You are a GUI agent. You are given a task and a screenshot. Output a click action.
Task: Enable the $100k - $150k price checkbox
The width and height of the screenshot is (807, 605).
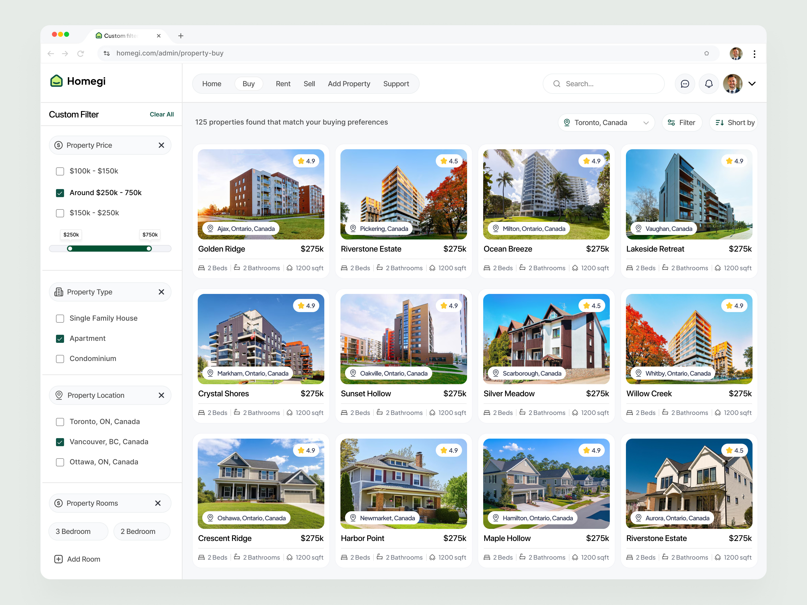tap(60, 171)
